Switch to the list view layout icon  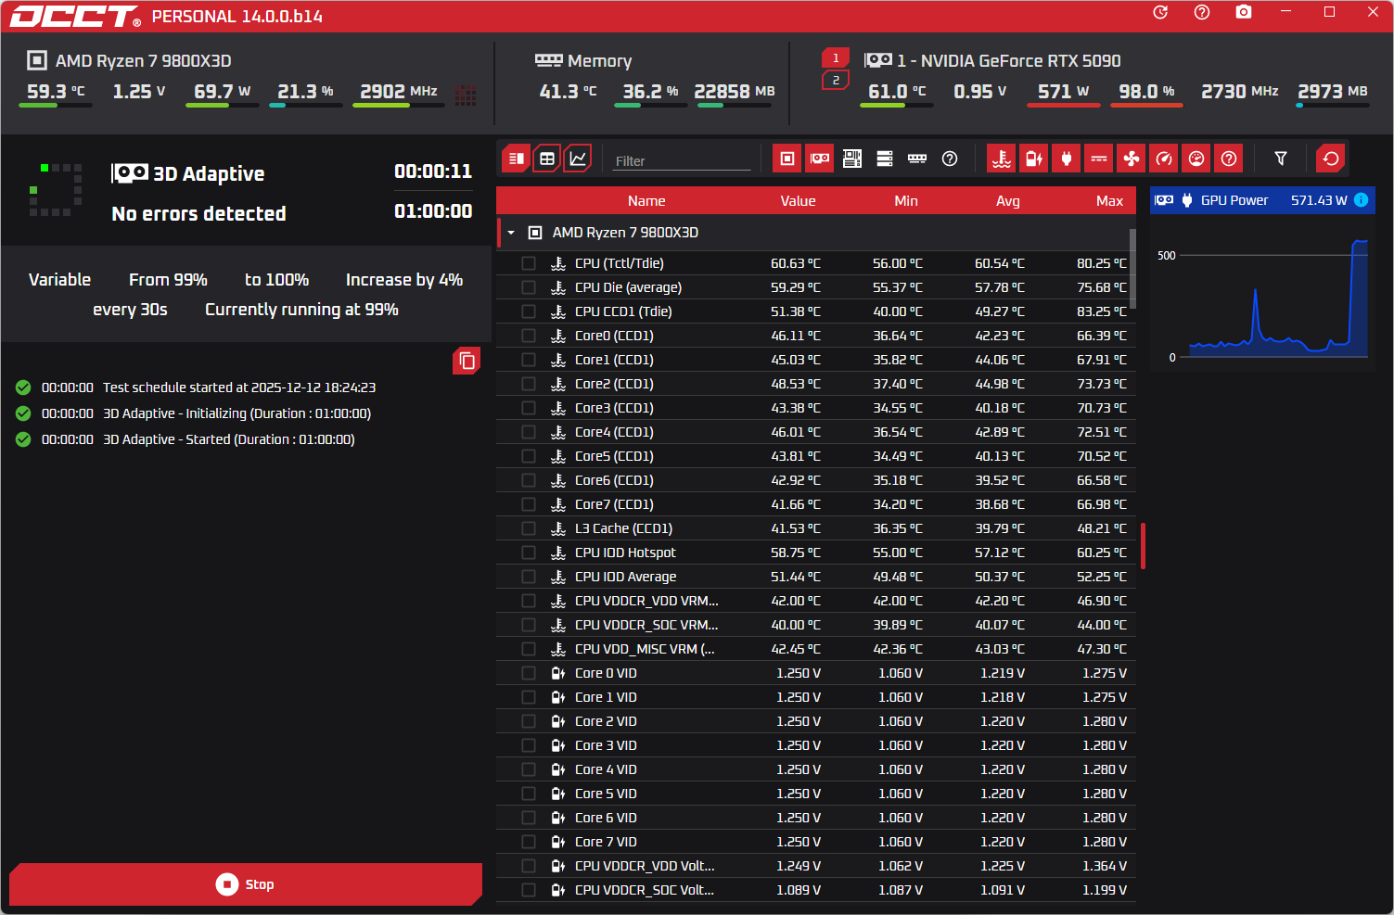517,159
